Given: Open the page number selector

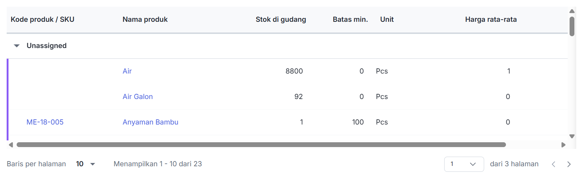Looking at the screenshot, I should pos(464,164).
